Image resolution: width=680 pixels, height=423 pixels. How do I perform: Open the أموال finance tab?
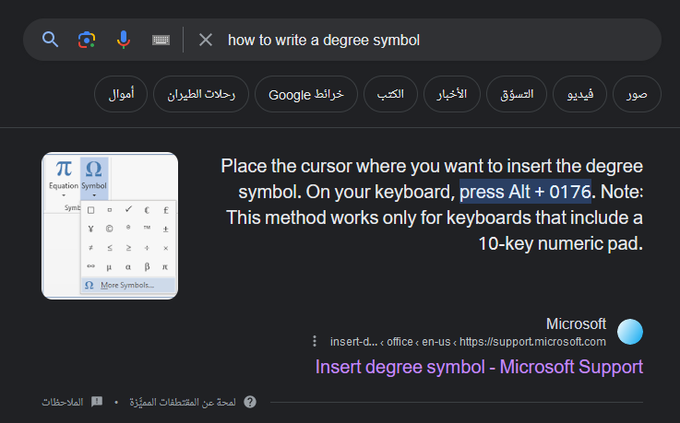click(x=121, y=94)
